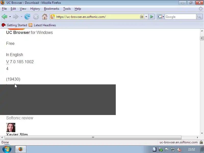The width and height of the screenshot is (204, 153).
Task: Click the horizontal scrollbar thumb
Action: (x=93, y=137)
